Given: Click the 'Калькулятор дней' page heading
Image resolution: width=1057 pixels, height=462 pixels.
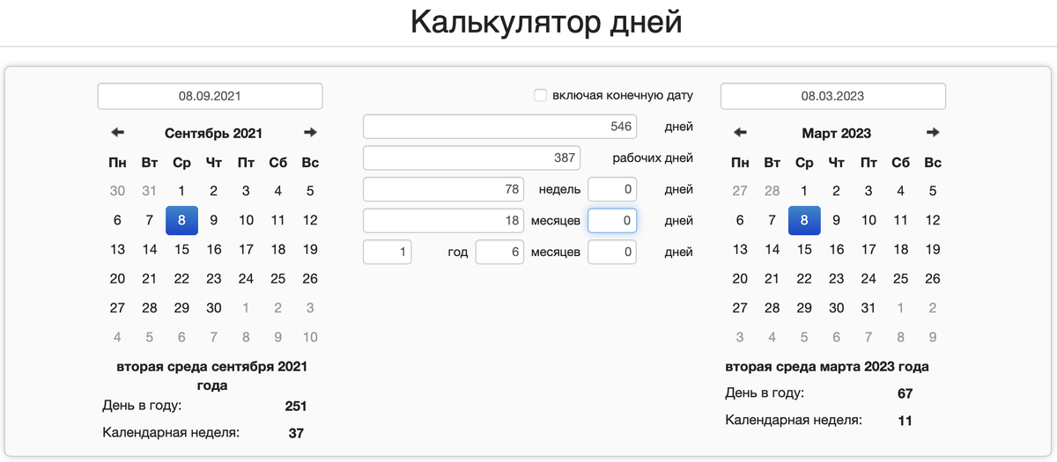Looking at the screenshot, I should pyautogui.click(x=546, y=22).
